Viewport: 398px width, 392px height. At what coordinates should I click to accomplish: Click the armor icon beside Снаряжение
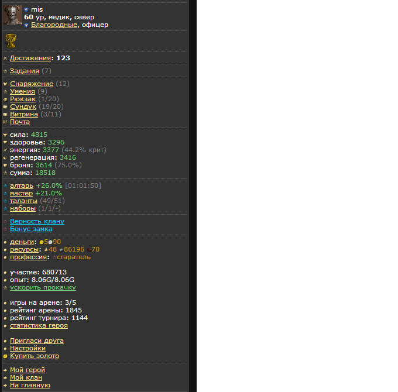click(5, 84)
